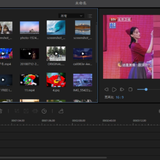Viewport: 160px width, 160px height.
Task: Click the BTV preview video frame
Action: [x=132, y=47]
